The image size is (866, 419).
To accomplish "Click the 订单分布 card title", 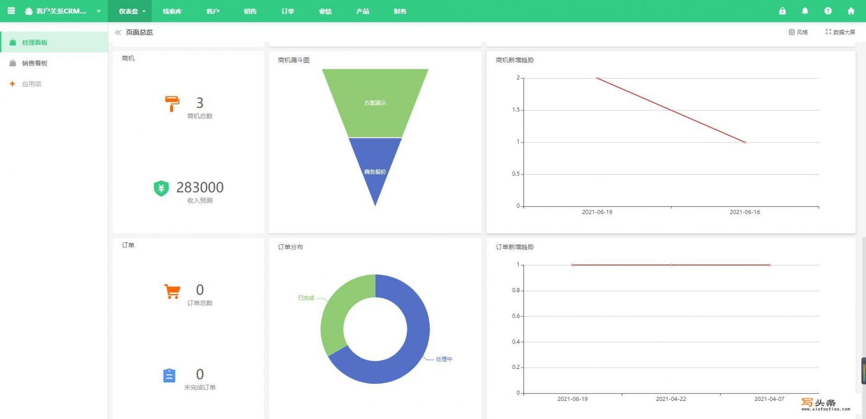I will [290, 247].
